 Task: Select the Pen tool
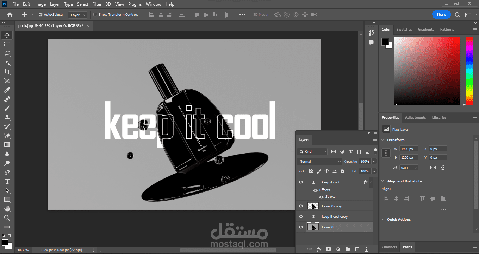(7, 172)
